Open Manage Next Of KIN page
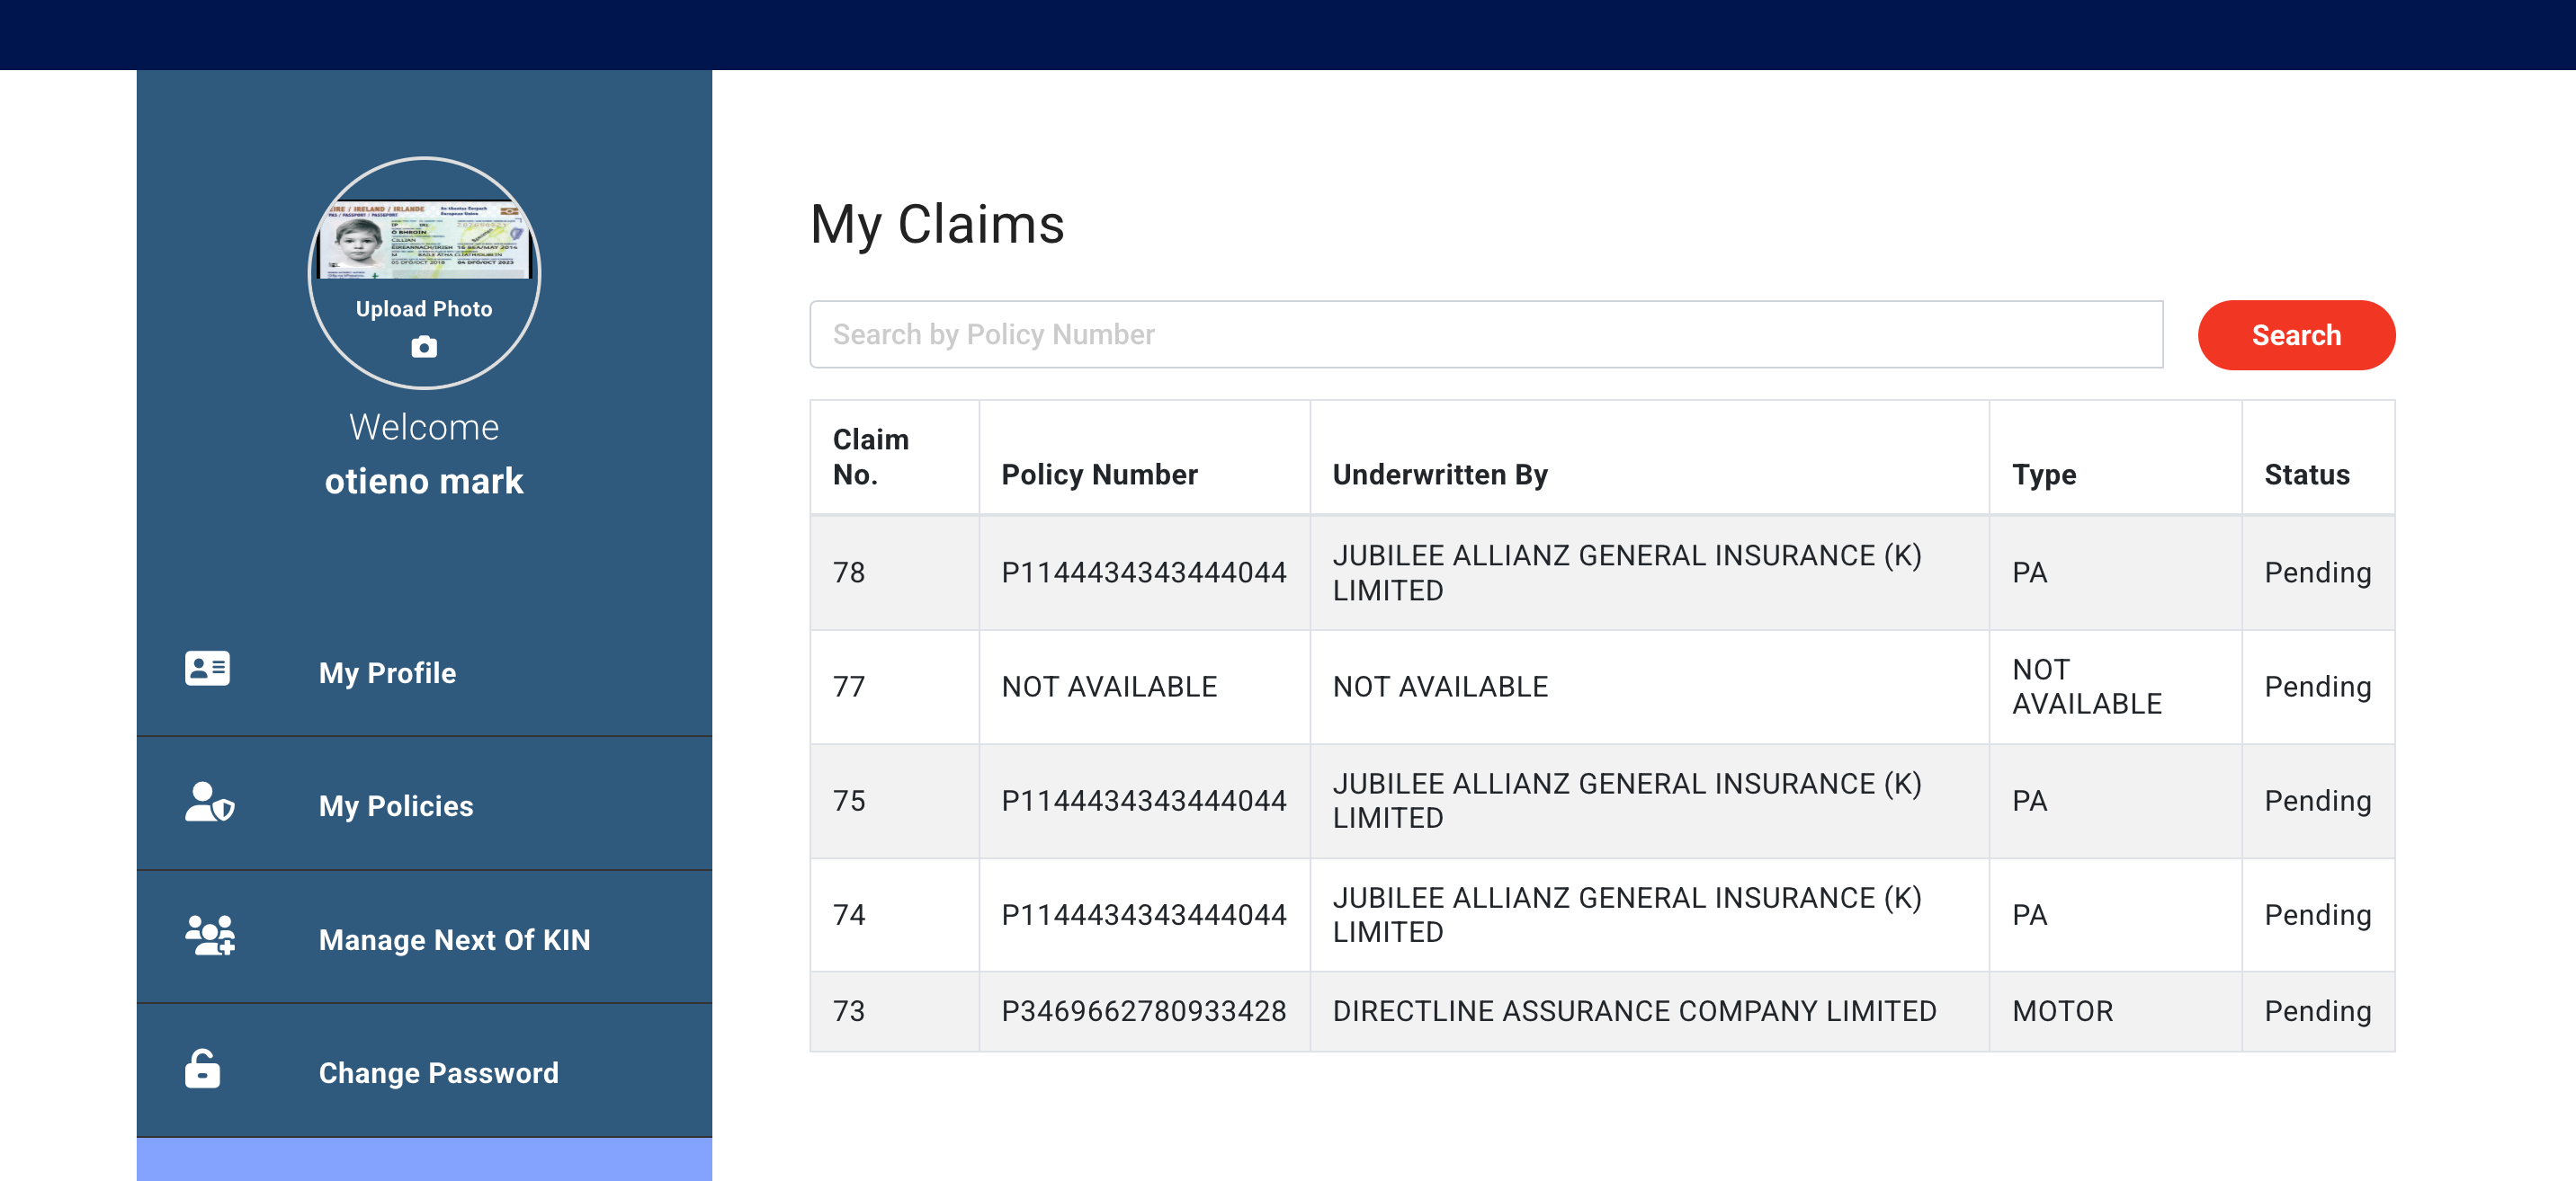The image size is (2576, 1181). (x=454, y=940)
